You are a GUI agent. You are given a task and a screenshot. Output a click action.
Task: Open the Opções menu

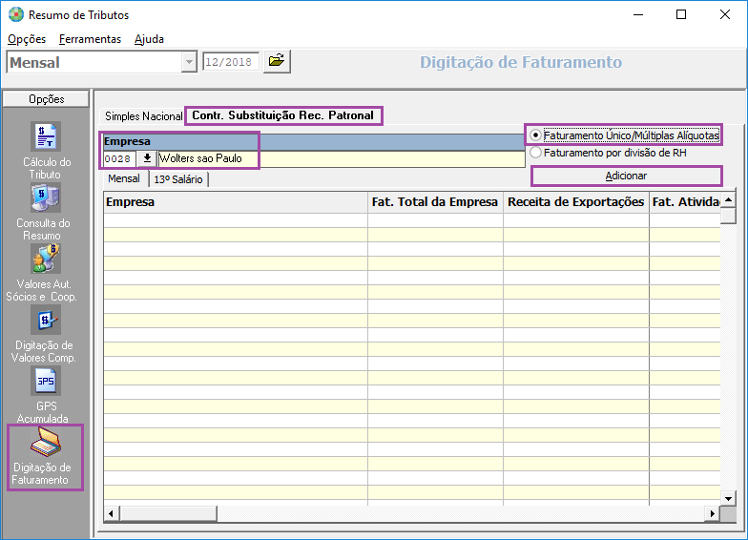coord(27,39)
